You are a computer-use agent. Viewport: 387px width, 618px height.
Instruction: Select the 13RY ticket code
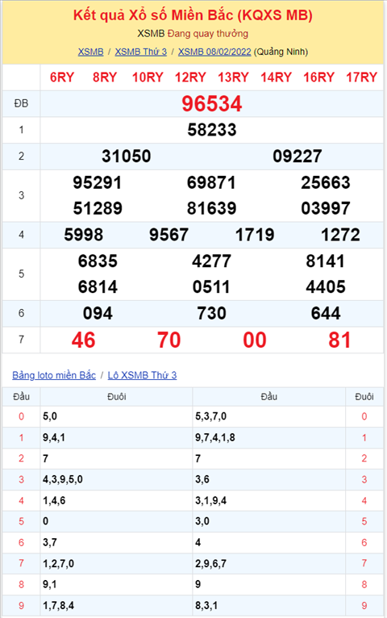pyautogui.click(x=234, y=77)
